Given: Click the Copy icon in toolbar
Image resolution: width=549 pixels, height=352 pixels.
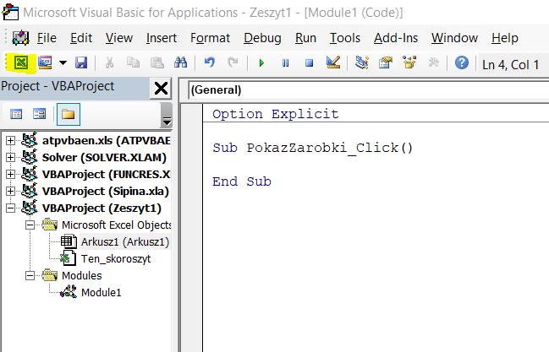Looking at the screenshot, I should pos(133,63).
